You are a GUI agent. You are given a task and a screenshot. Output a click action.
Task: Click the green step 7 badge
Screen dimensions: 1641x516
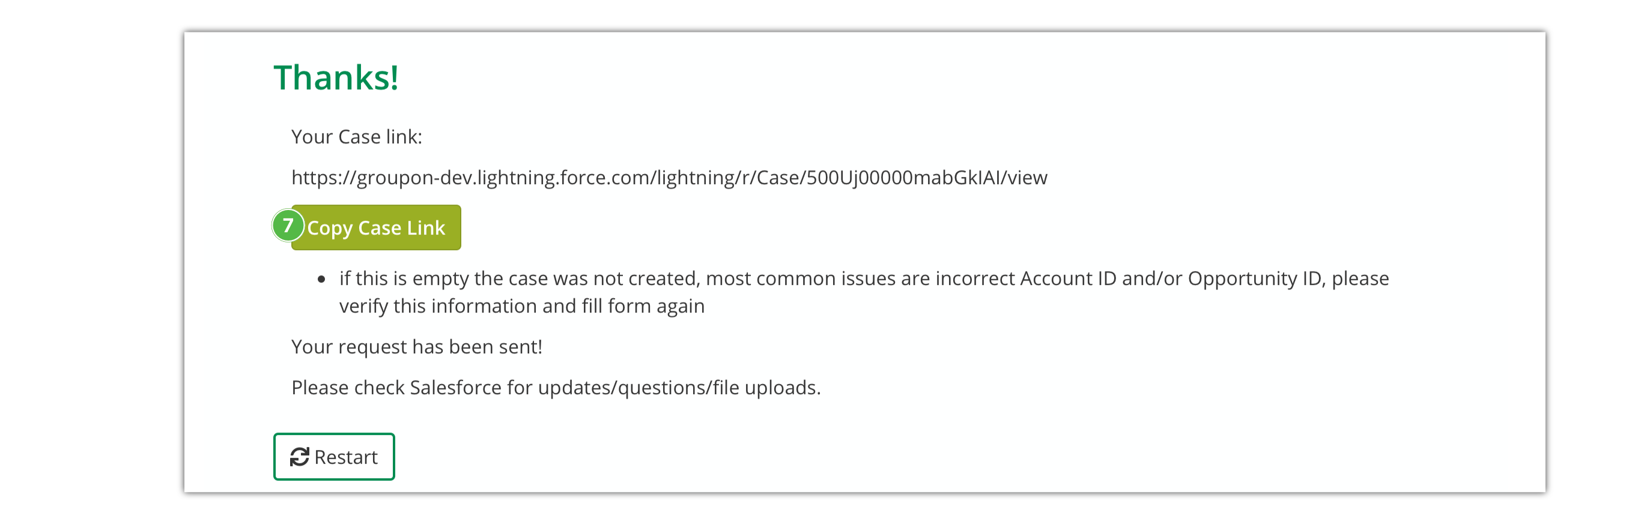[288, 225]
